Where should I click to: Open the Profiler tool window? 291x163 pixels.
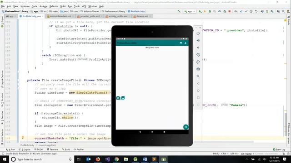coord(79,149)
